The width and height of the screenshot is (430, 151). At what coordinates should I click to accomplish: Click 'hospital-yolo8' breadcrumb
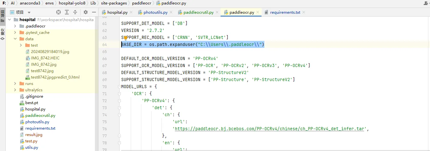tap(71, 3)
